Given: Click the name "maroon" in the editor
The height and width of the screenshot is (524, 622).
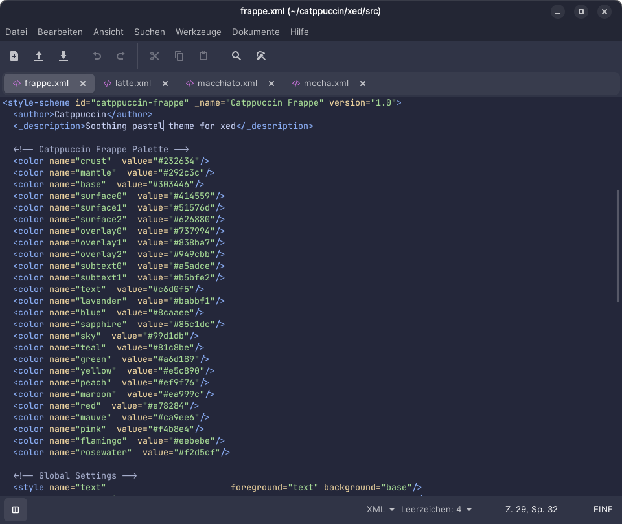Looking at the screenshot, I should click(x=96, y=394).
